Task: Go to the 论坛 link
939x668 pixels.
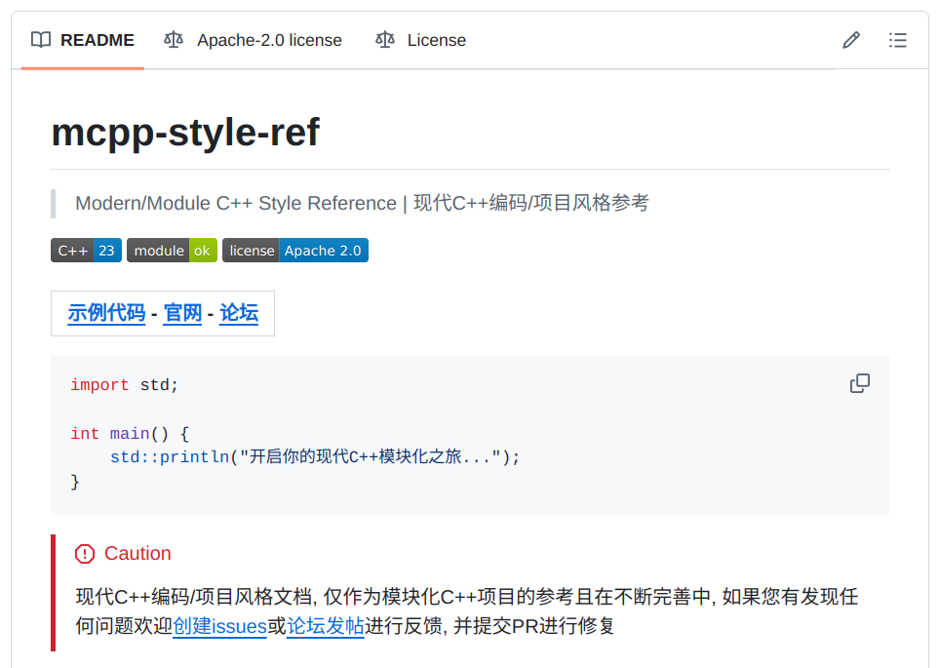Action: pos(239,313)
